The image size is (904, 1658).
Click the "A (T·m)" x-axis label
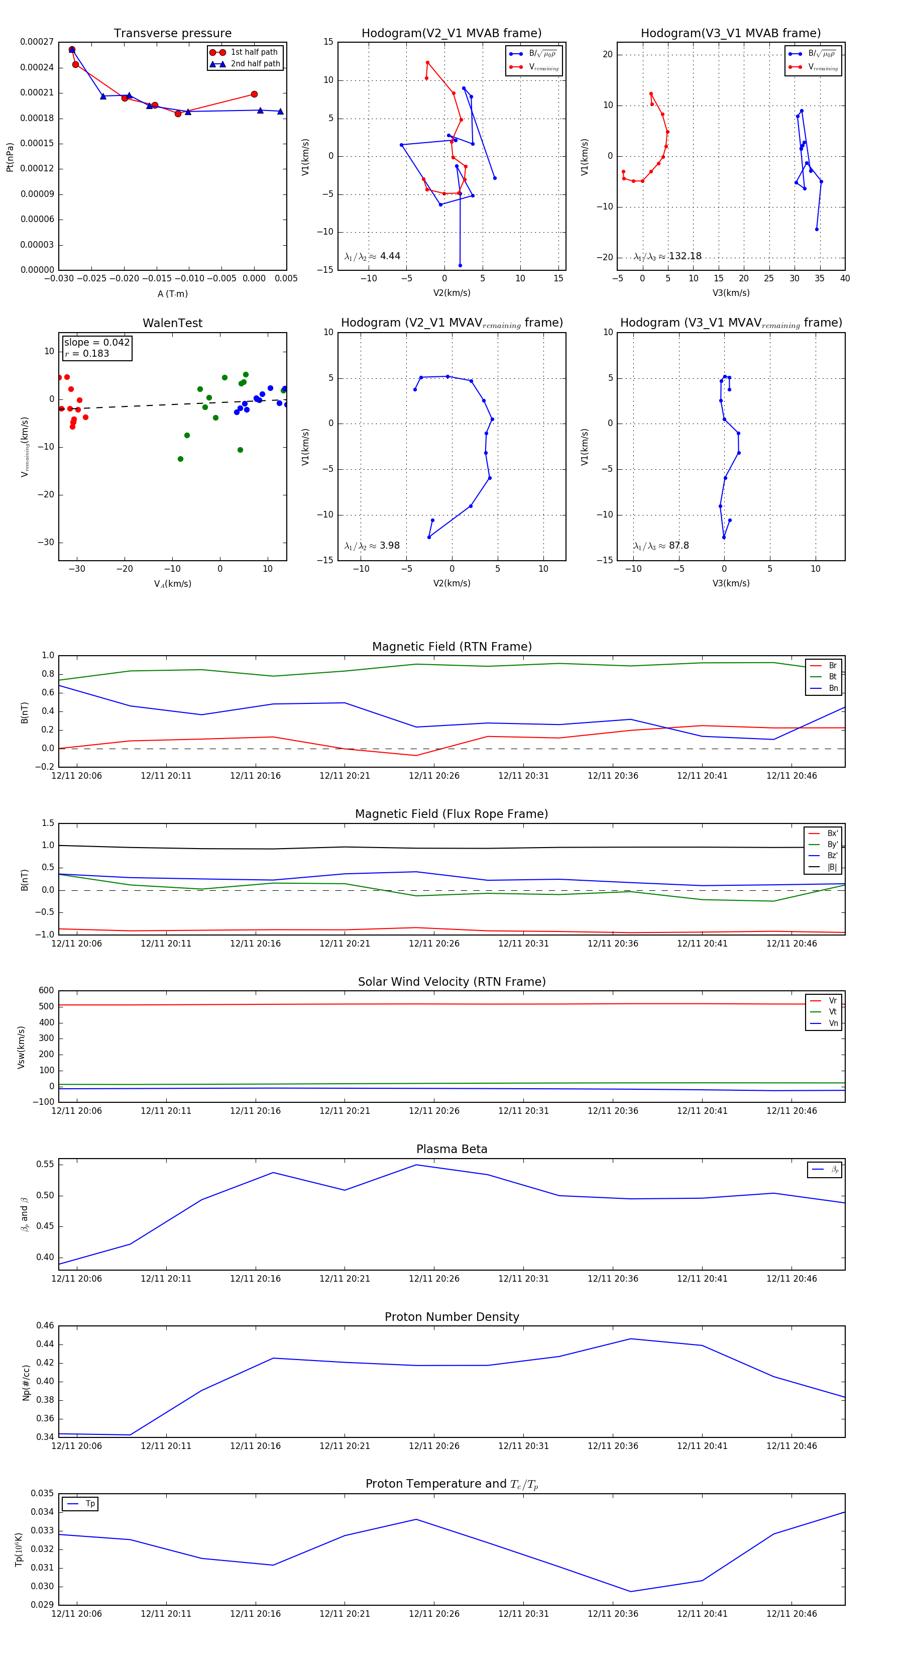(x=172, y=293)
